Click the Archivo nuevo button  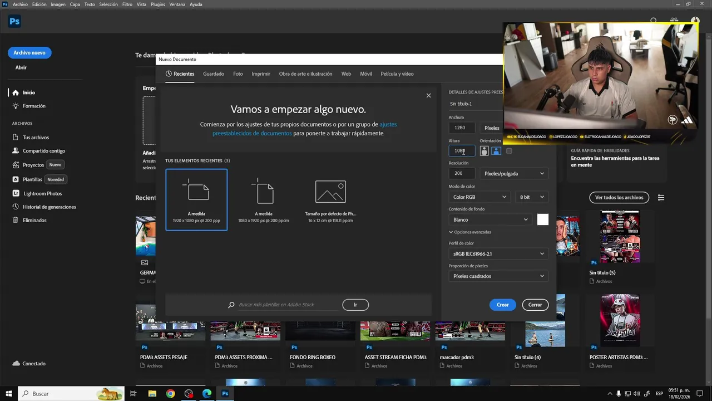pyautogui.click(x=29, y=53)
